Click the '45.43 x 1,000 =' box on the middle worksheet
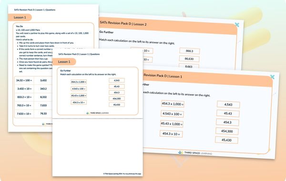 pos(79,96)
